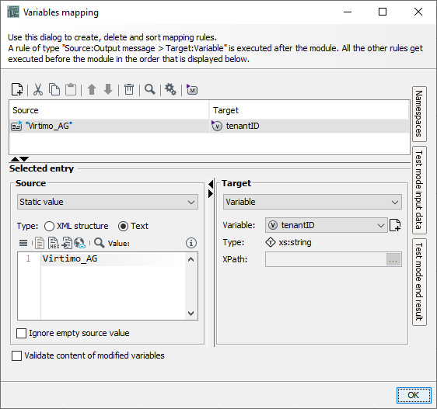Screen dimensions: 437x409
Task: Click the text document editor icon
Action: (40, 243)
